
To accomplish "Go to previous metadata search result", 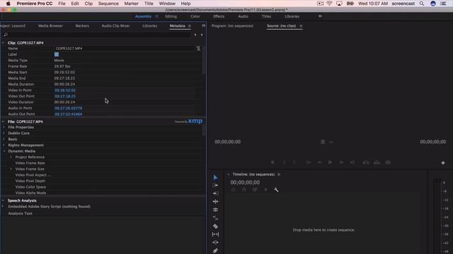I will [195, 35].
